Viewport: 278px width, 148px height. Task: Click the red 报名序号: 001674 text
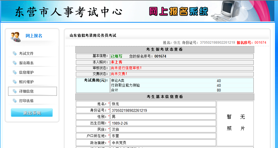(252, 43)
